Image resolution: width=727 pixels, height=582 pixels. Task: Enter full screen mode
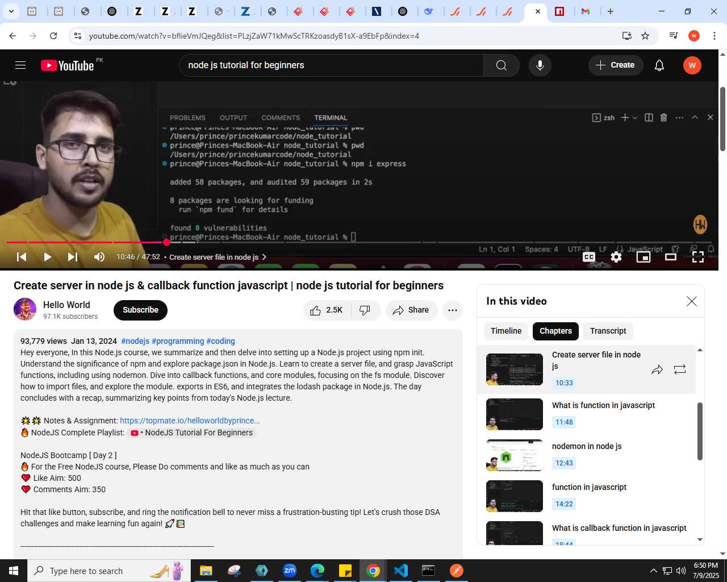click(698, 257)
